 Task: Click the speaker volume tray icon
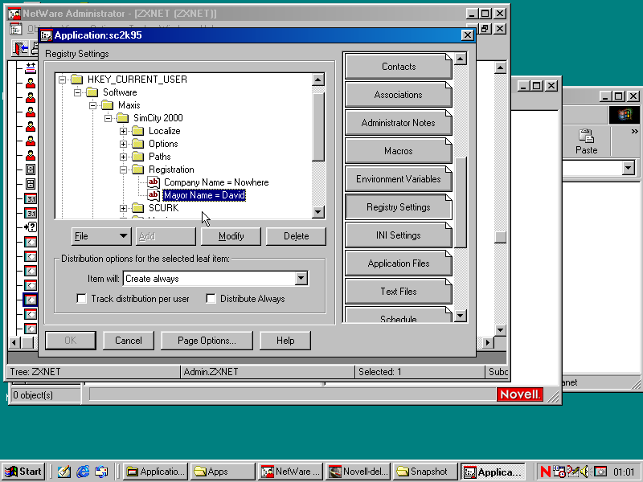pos(584,472)
